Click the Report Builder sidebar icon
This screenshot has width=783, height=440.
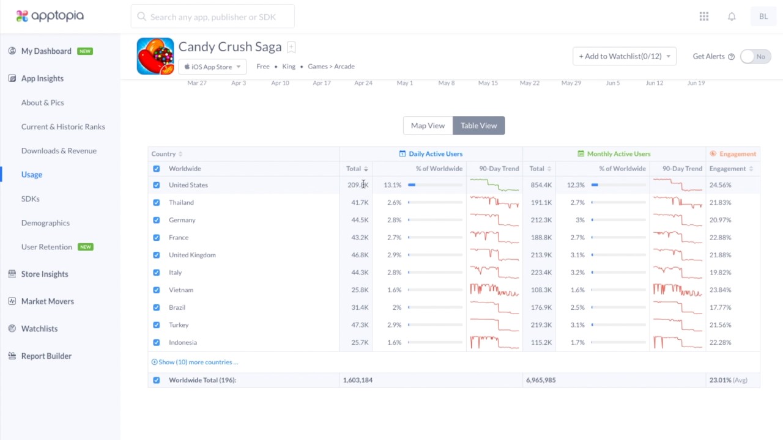pyautogui.click(x=12, y=356)
